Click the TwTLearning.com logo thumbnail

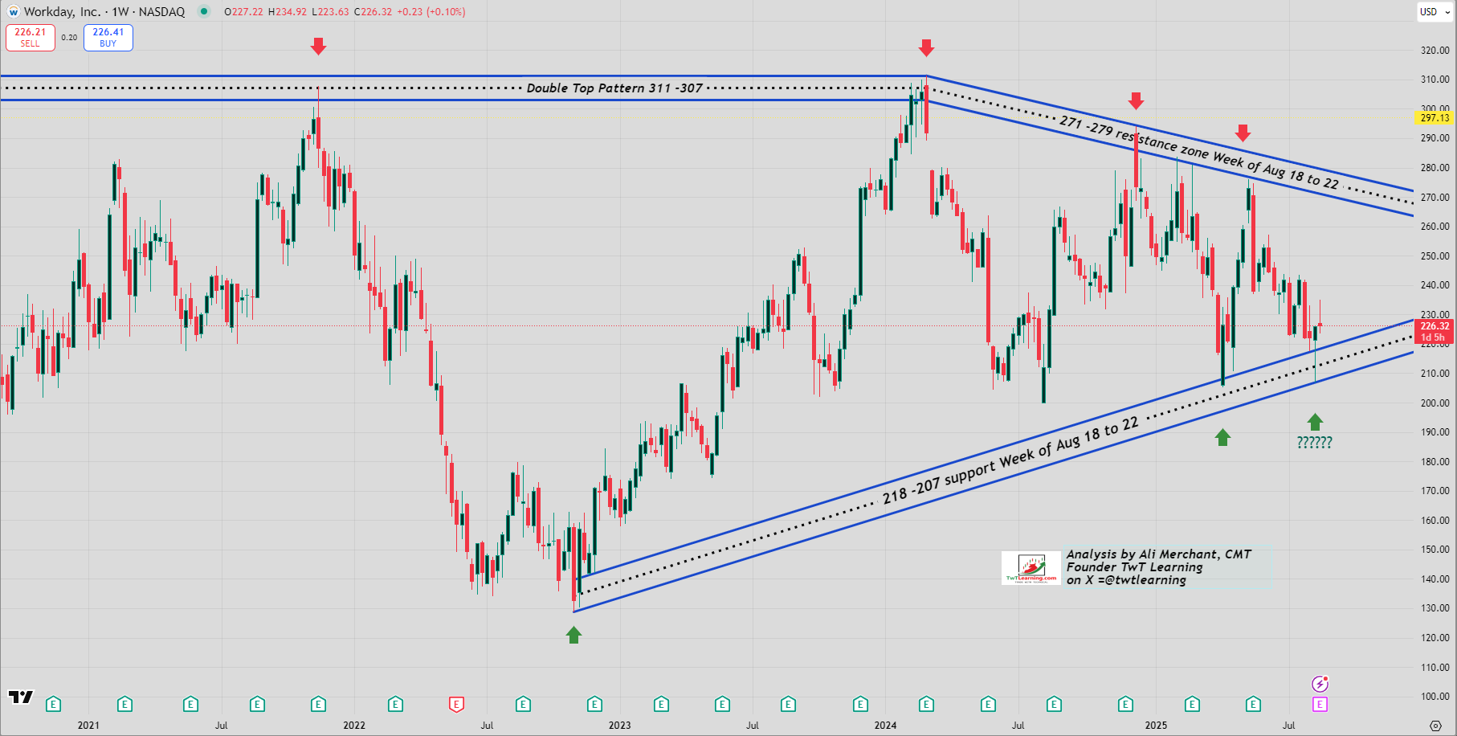coord(1031,568)
